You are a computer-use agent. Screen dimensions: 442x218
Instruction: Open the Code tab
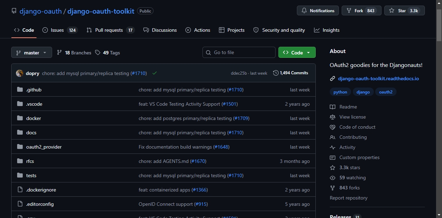click(24, 30)
